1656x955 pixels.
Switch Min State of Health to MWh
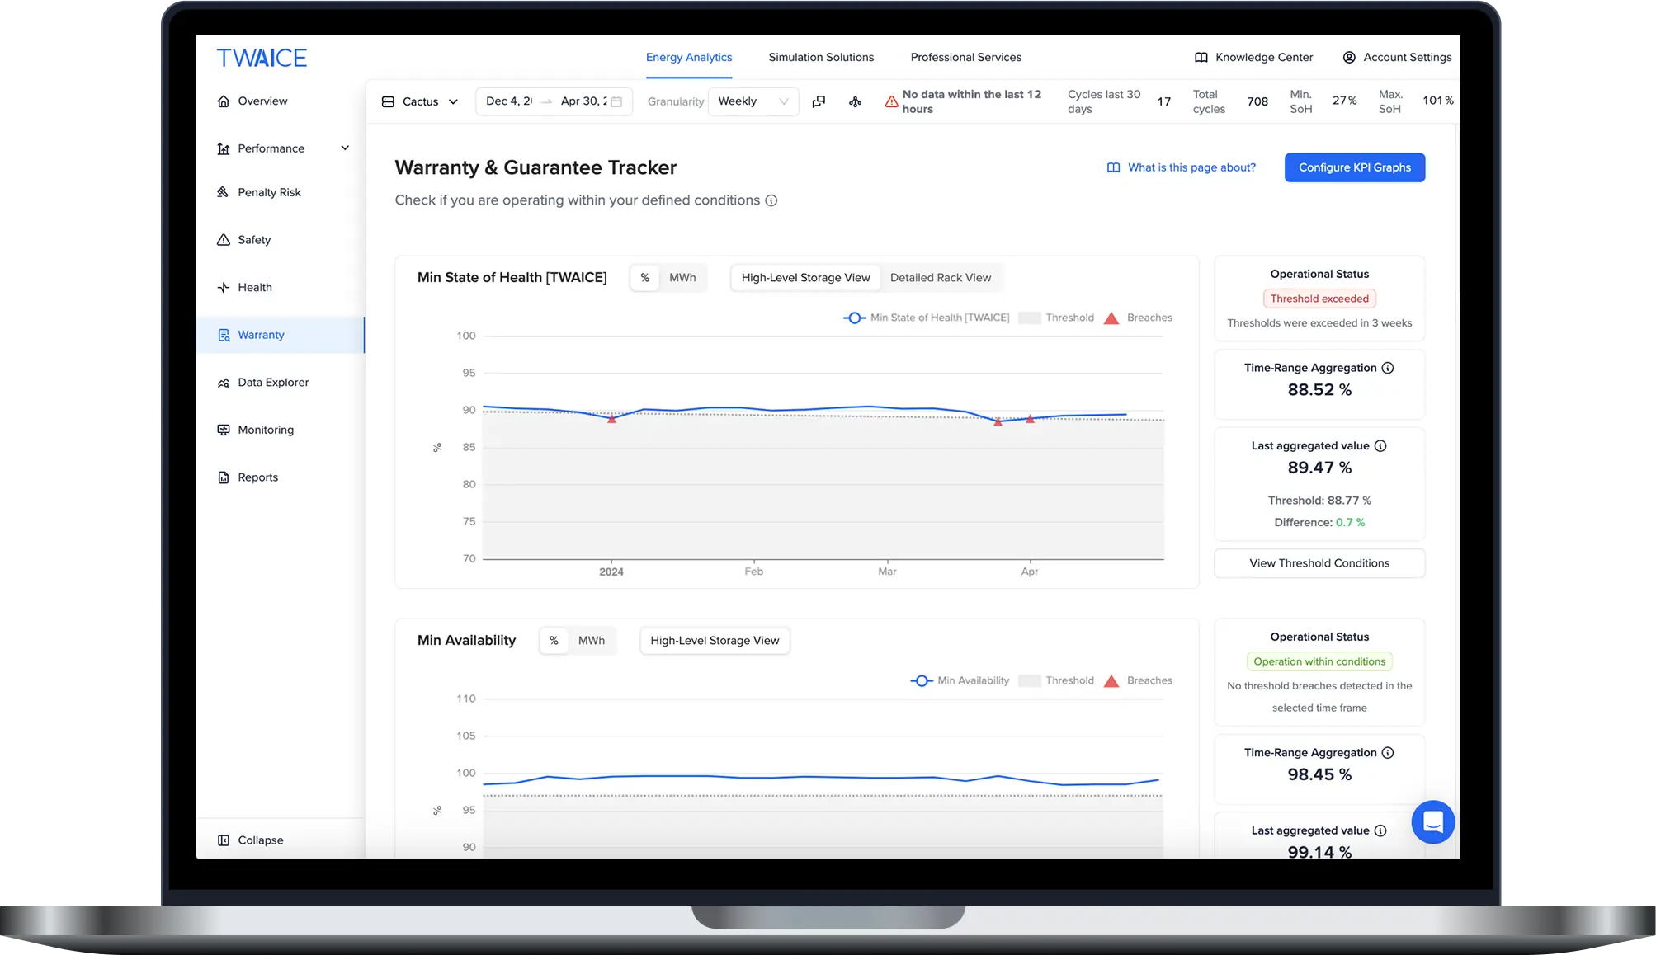[x=682, y=278]
